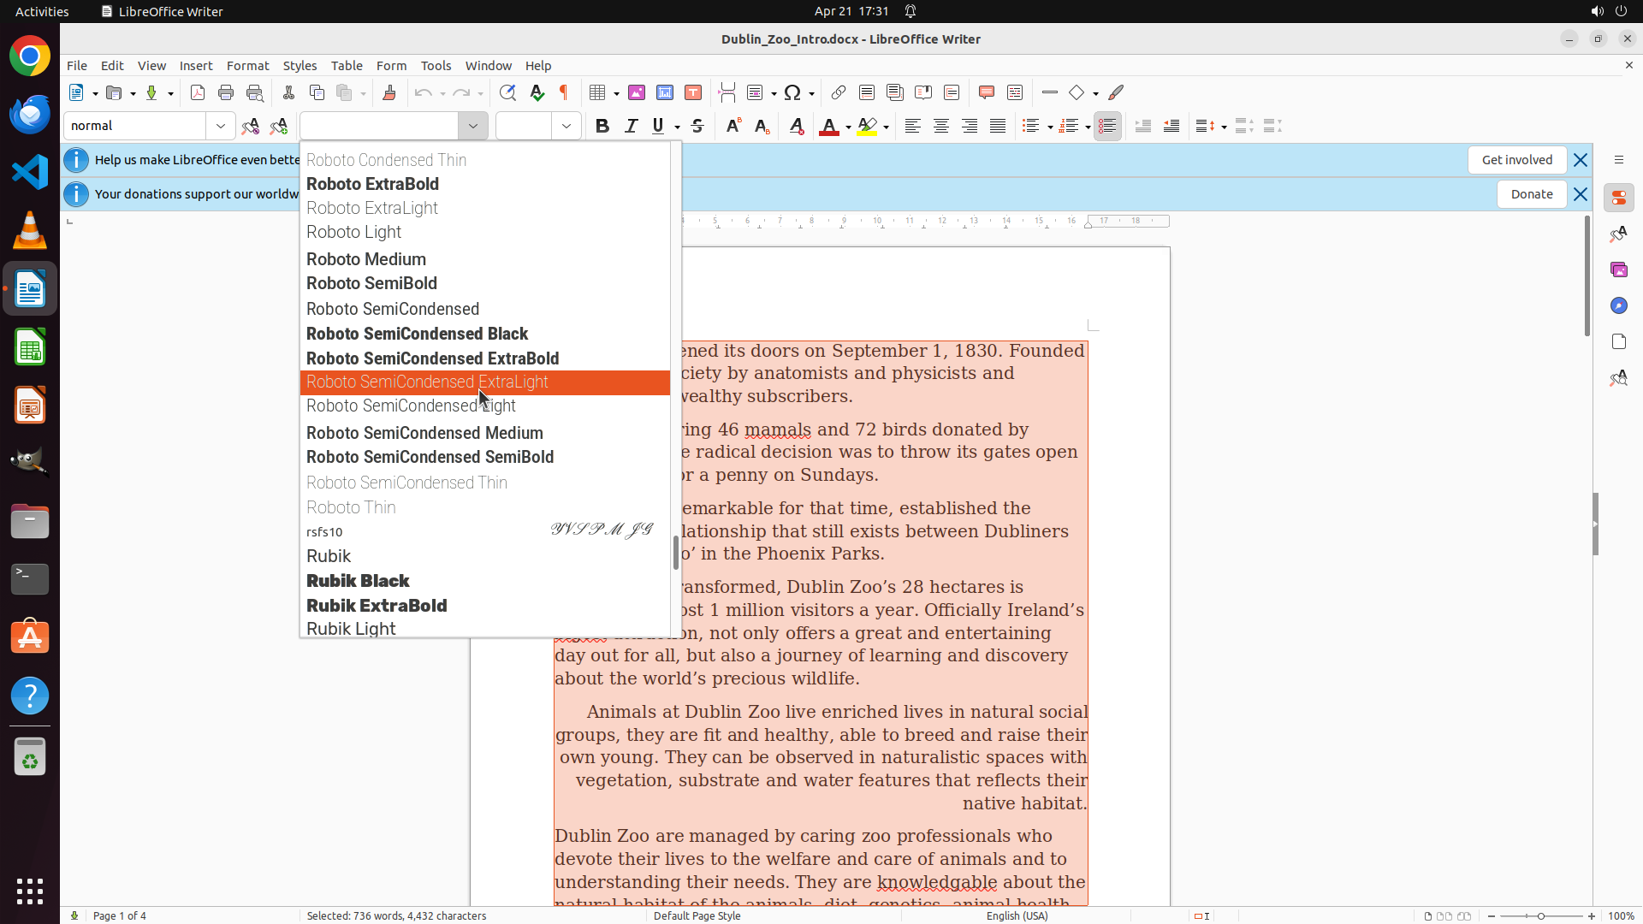Click the Donate button
1643x924 pixels.
click(x=1531, y=194)
